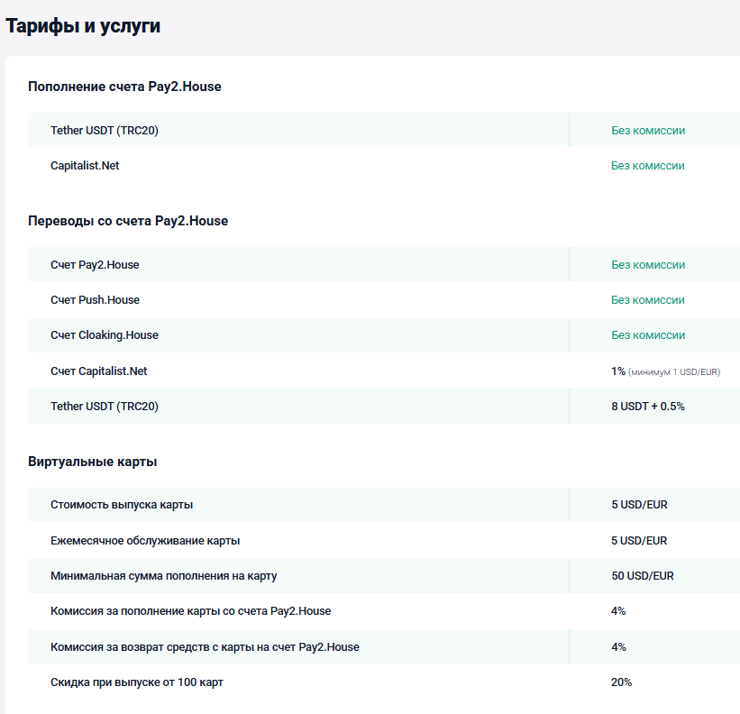This screenshot has height=714, width=740.
Task: Click the '1%' fee for Счет Capitalist.Net
Action: (x=618, y=371)
